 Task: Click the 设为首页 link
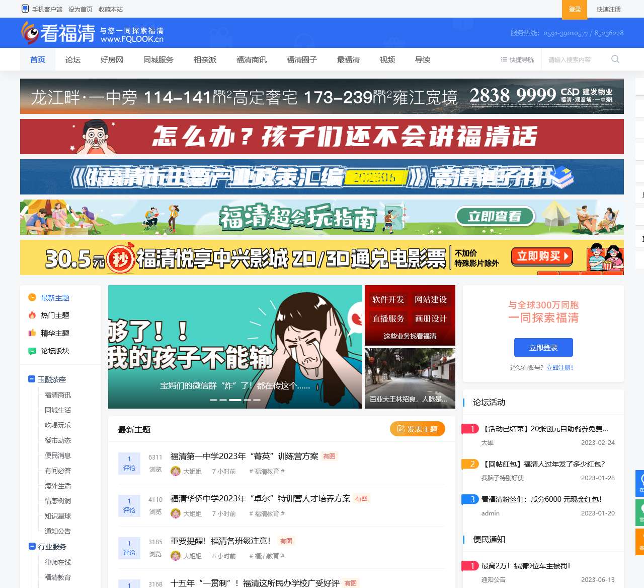[x=80, y=9]
